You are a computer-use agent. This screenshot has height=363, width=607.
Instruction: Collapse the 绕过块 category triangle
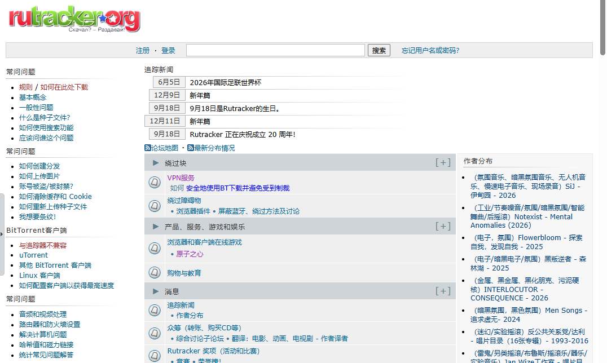pyautogui.click(x=156, y=163)
